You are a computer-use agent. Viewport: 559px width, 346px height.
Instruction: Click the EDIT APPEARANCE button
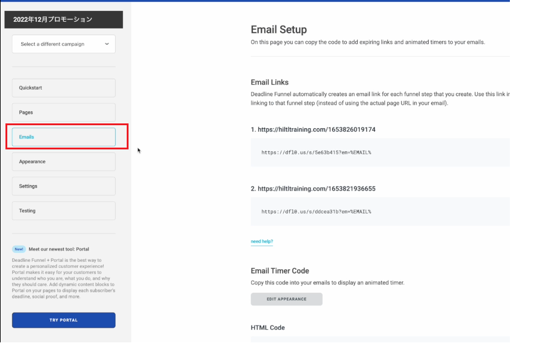point(287,299)
